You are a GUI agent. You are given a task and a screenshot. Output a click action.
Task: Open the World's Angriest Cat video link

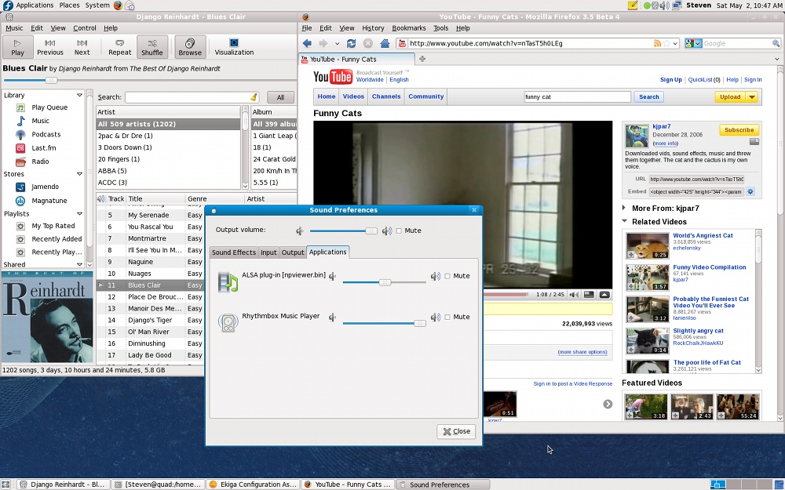(703, 235)
